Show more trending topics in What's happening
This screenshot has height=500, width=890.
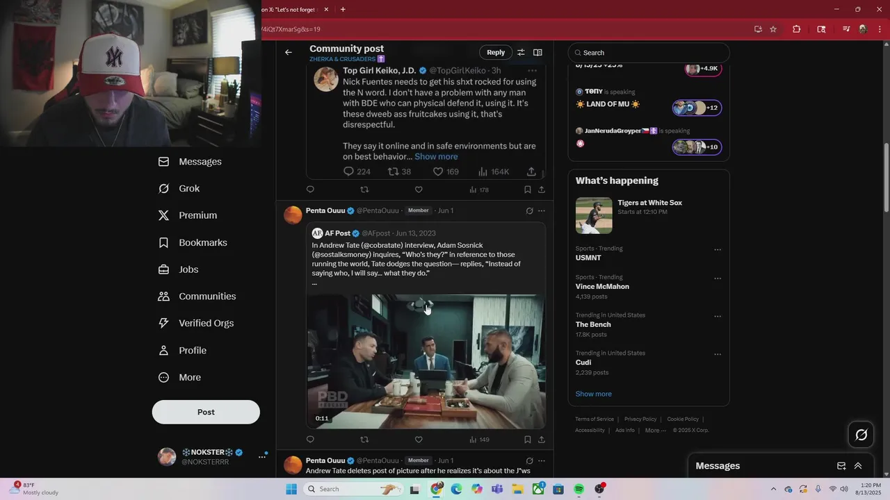[594, 394]
